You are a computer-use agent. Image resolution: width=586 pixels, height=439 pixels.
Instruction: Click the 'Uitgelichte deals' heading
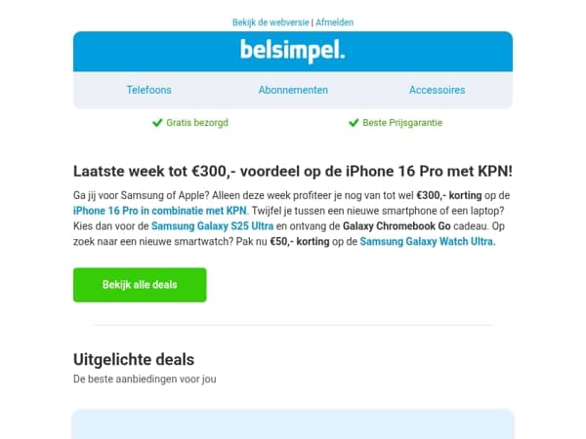pos(134,359)
